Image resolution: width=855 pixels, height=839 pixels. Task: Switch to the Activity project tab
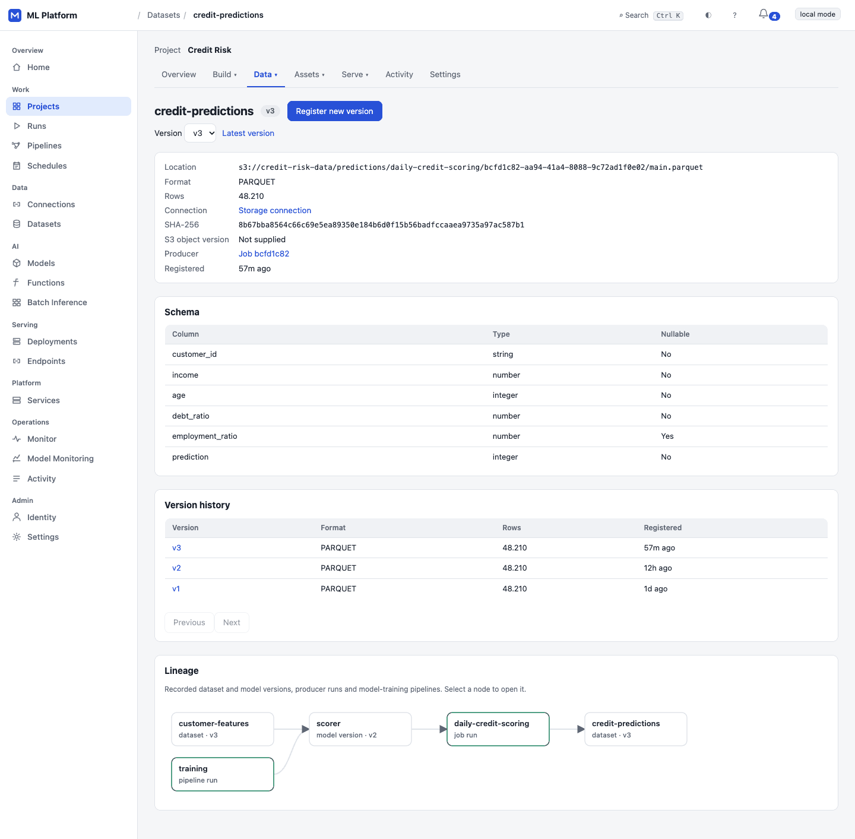pos(399,74)
